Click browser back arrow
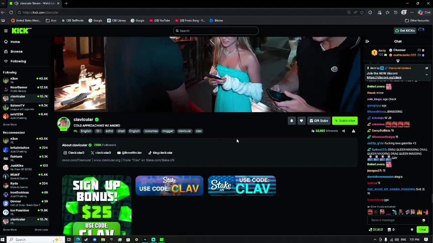433x243 pixels. (x=3, y=12)
